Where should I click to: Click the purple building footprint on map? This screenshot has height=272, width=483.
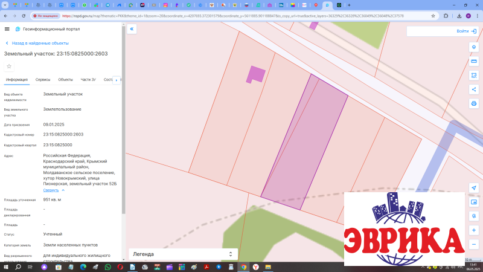coord(256,74)
